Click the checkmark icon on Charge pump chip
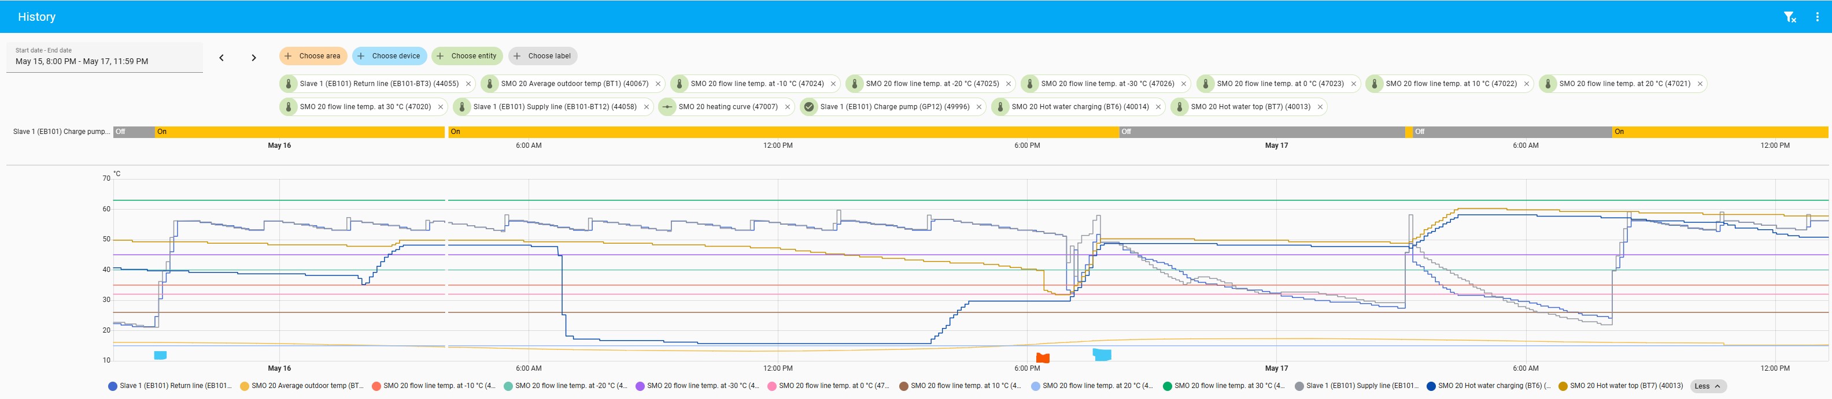 coord(808,107)
